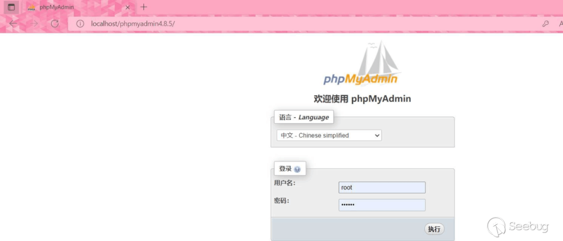563x241 pixels.
Task: Close the phpMyAdmin tab
Action: (128, 7)
